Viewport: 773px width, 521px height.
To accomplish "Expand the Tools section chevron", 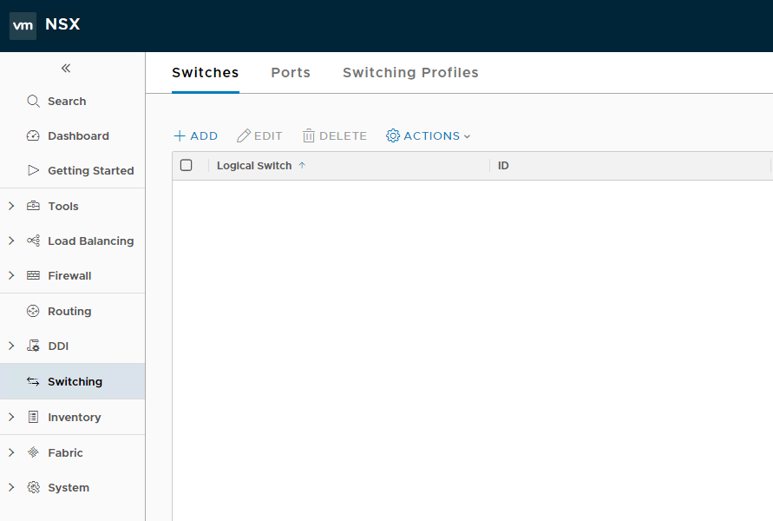I will [11, 206].
